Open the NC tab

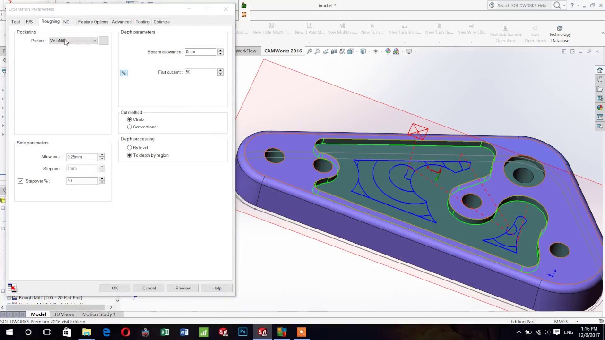pos(66,22)
